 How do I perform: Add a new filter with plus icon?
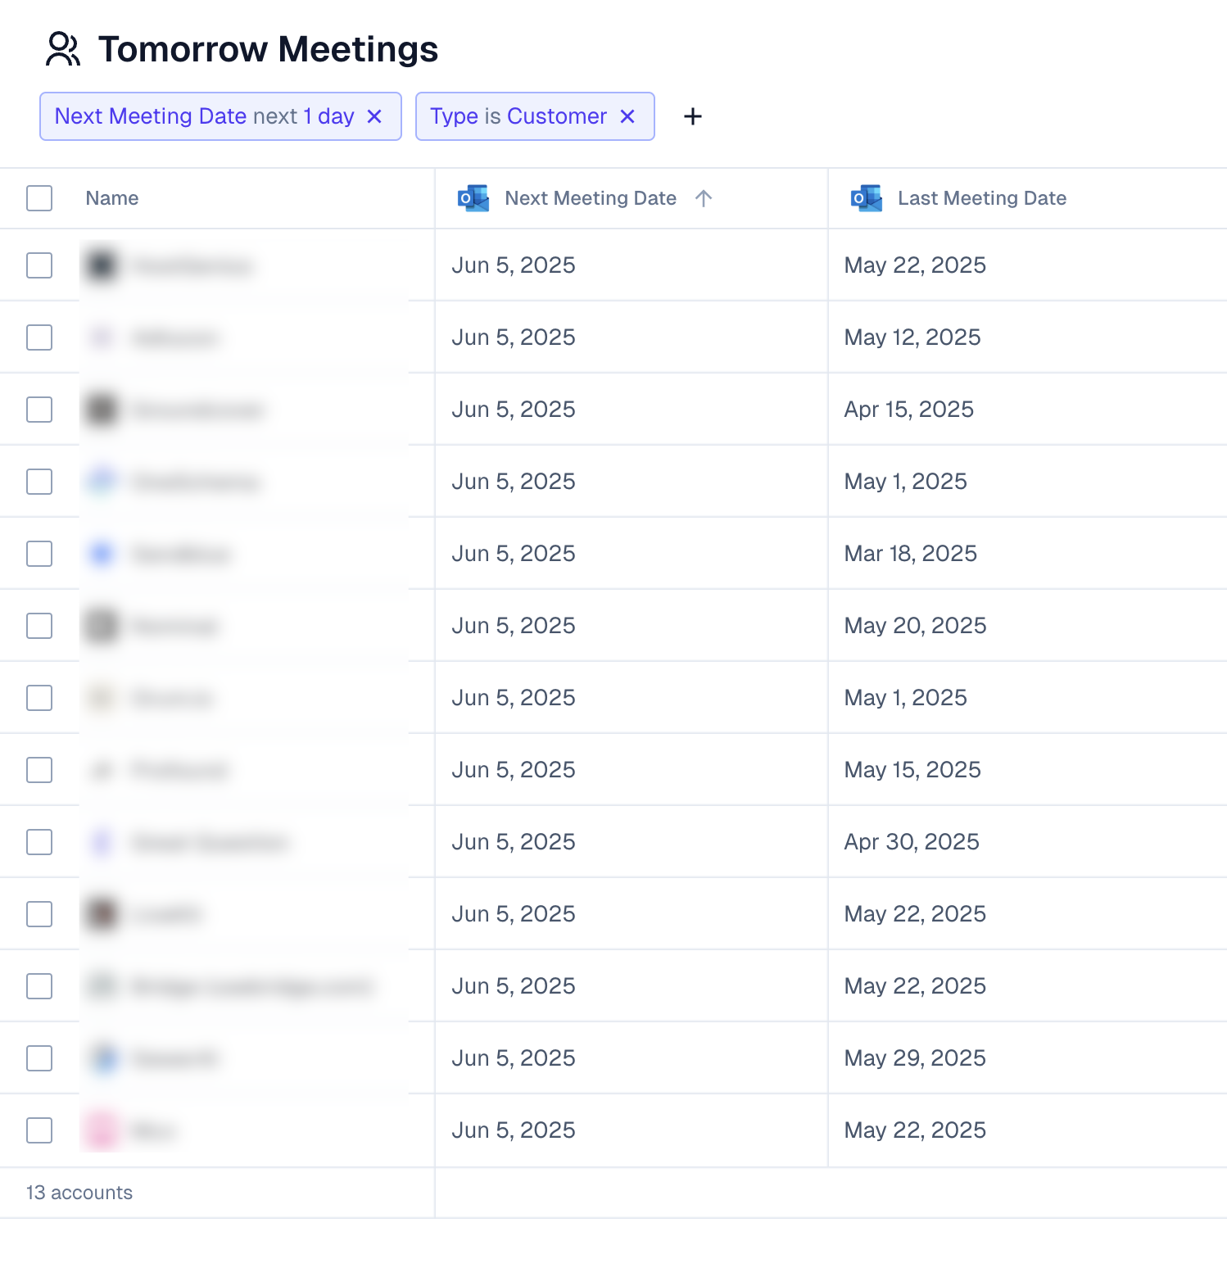tap(693, 116)
